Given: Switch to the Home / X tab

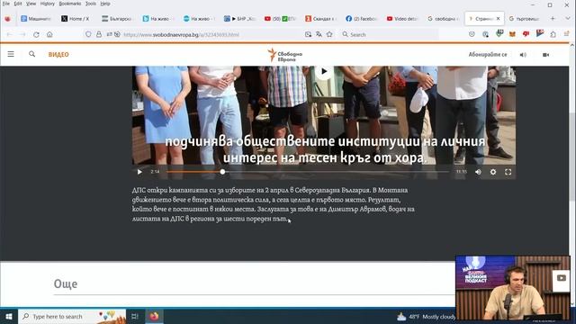Looking at the screenshot, I should pyautogui.click(x=76, y=18).
